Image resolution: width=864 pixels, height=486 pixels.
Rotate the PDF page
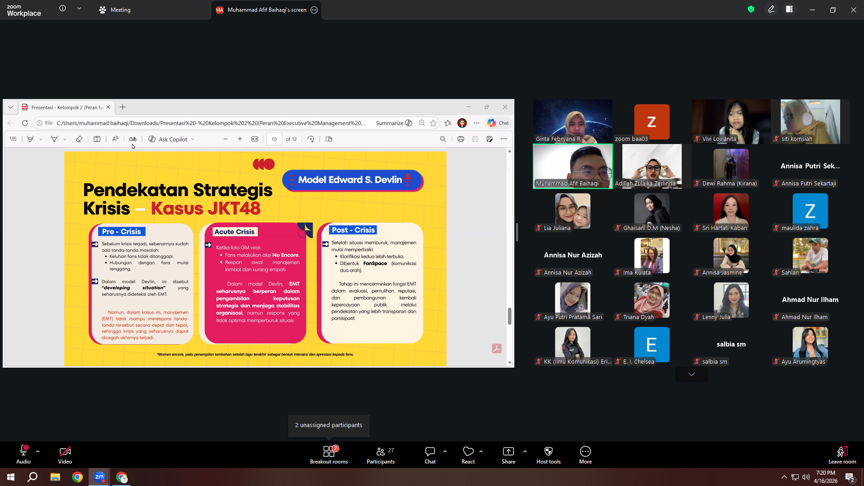click(311, 139)
